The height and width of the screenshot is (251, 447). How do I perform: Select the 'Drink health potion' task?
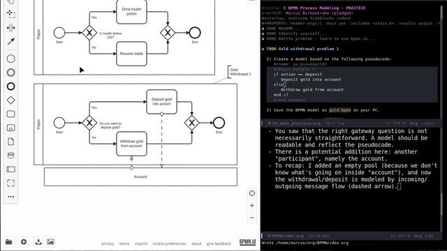click(131, 12)
